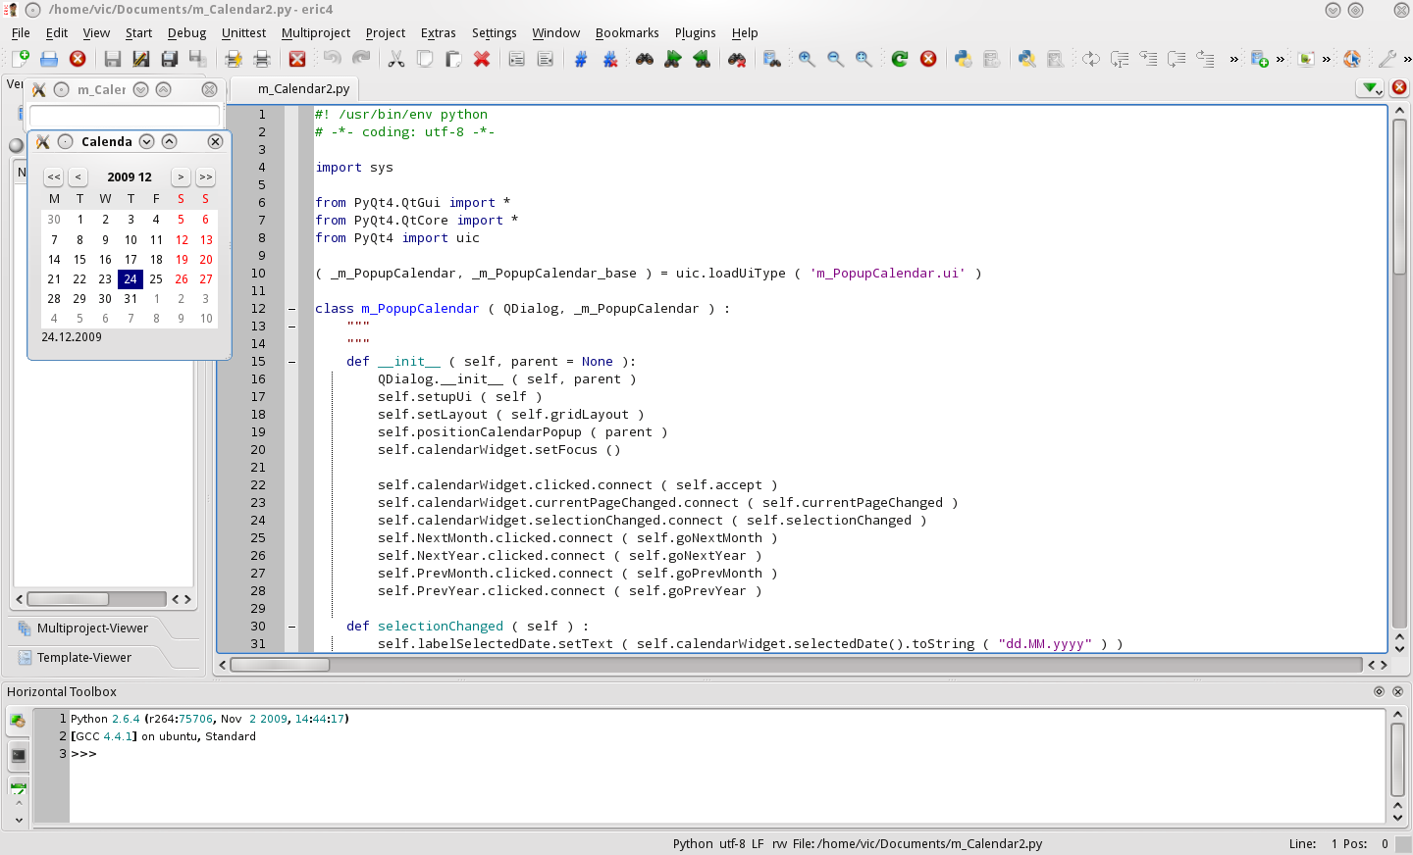Click the New file toolbar icon
This screenshot has height=855, width=1413.
click(20, 59)
